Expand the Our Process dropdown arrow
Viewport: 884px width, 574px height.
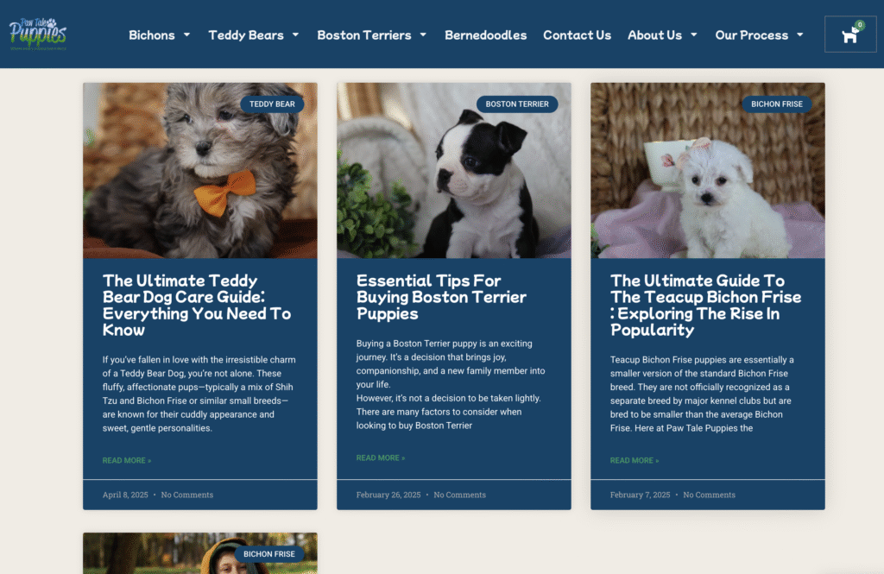800,35
